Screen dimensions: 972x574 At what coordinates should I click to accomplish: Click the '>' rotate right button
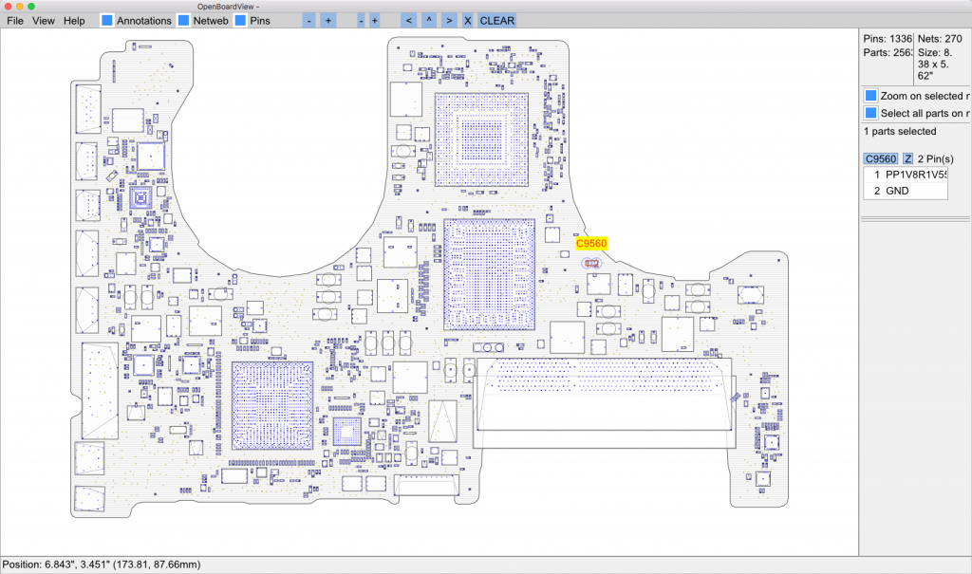coord(448,20)
